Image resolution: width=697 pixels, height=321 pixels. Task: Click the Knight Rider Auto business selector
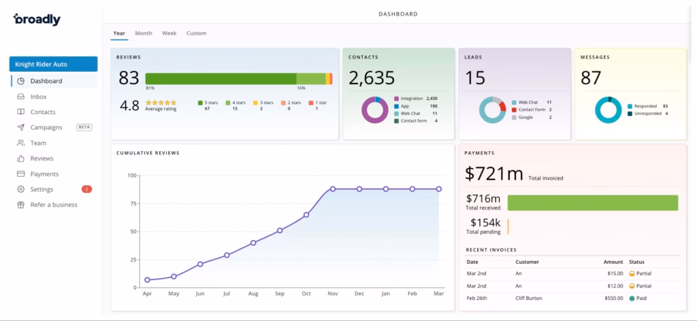[53, 64]
